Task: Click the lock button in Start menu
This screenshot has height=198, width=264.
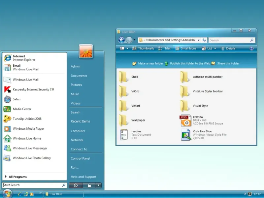Action: (89, 185)
